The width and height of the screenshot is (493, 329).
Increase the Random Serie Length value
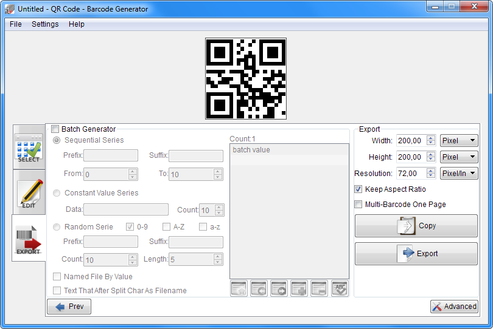(217, 257)
